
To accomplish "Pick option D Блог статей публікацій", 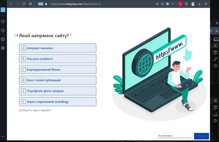I will (58, 80).
